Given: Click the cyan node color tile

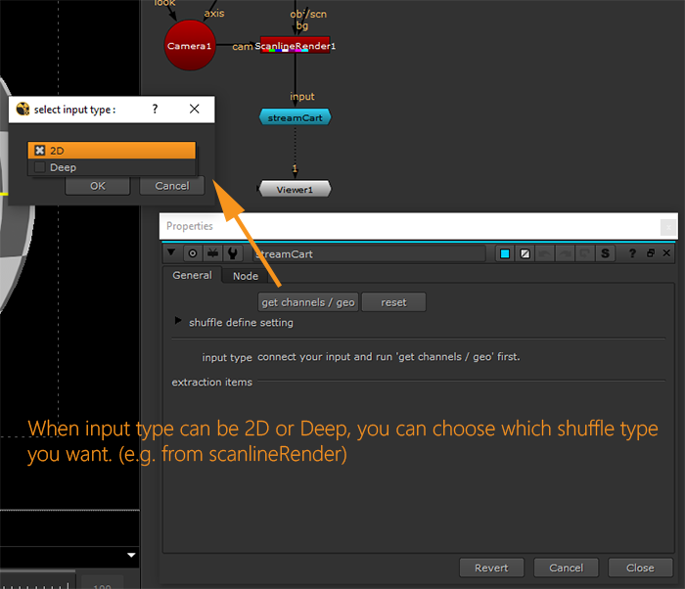Looking at the screenshot, I should tap(506, 254).
